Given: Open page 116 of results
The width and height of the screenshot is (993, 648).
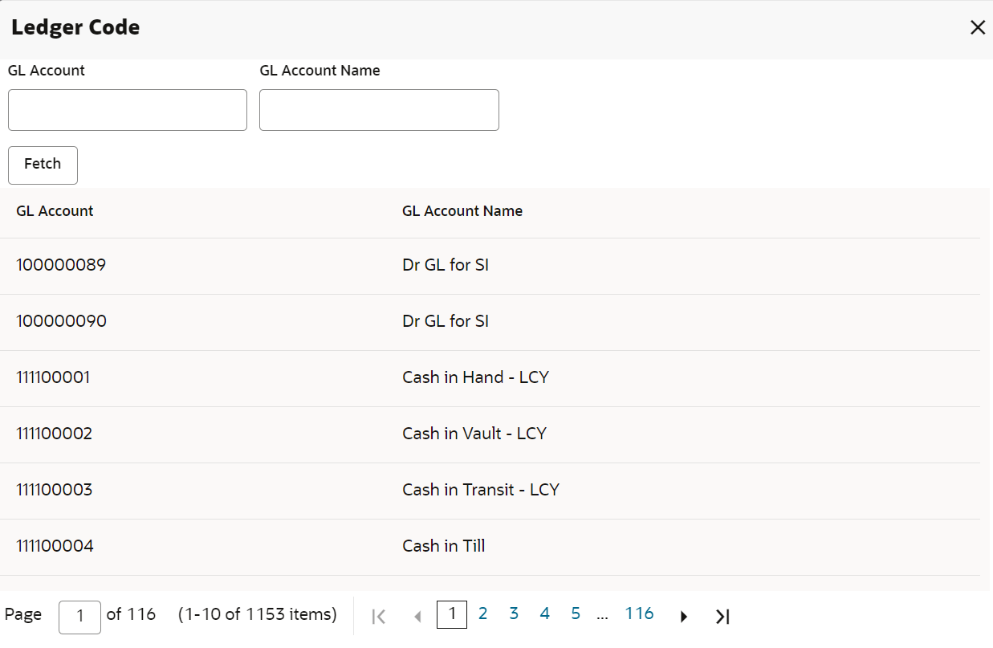Looking at the screenshot, I should tap(640, 614).
